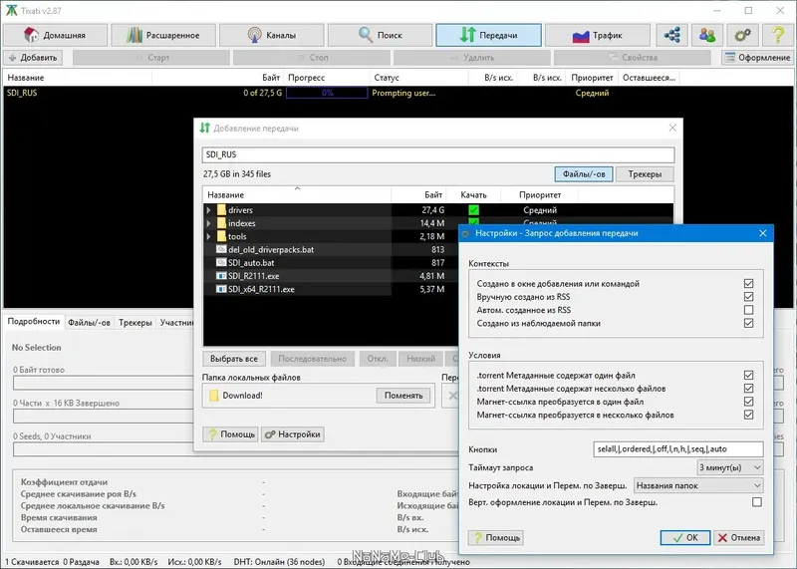Viewport: 797px width, 569px height.
Task: Select the Трекеры bottom panel tab
Action: coord(135,323)
